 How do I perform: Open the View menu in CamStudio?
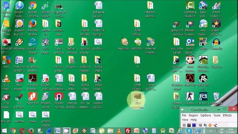pos(185,120)
